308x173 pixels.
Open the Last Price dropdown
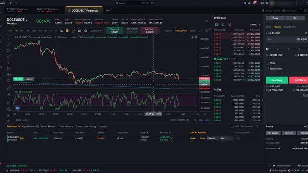point(95,31)
